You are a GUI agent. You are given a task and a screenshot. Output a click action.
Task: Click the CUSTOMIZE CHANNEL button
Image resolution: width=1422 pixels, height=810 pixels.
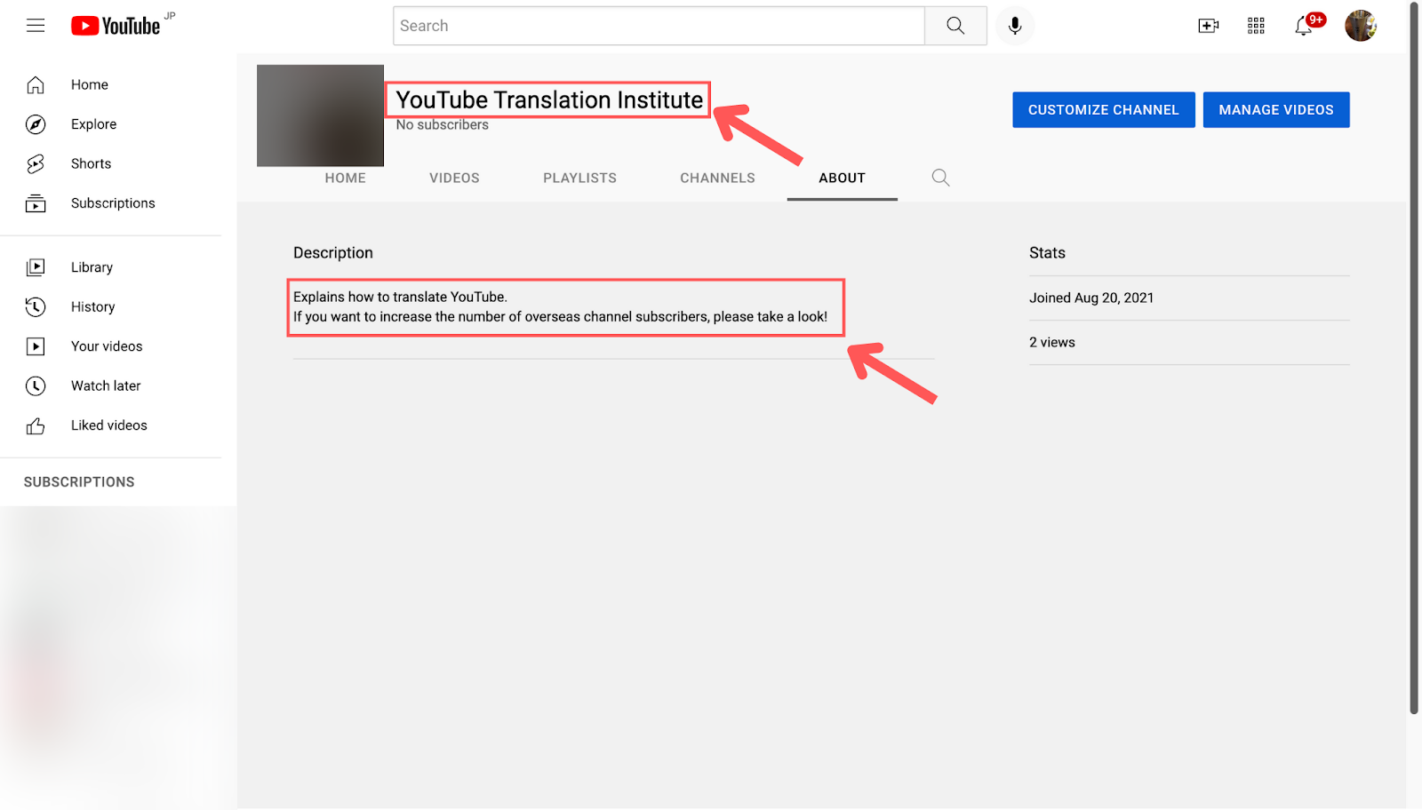click(x=1104, y=110)
